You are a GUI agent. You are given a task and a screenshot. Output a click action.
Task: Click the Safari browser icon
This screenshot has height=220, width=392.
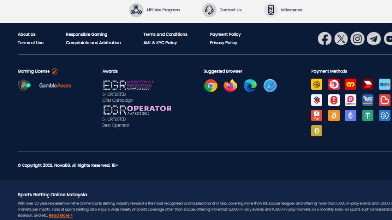270,86
